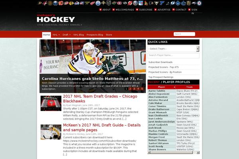This screenshot has height=159, width=239.
Task: Focus the Search Player Name field
Action: 173,55
